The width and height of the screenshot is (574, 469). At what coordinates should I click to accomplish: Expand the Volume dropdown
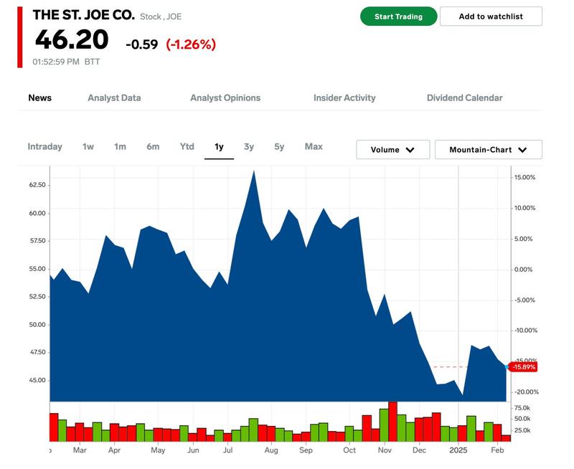click(392, 150)
